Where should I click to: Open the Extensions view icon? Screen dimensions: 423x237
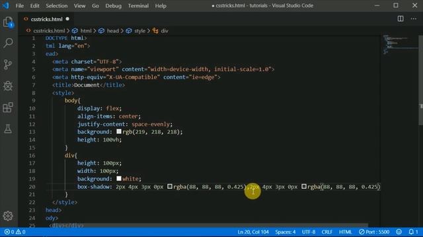[8, 107]
